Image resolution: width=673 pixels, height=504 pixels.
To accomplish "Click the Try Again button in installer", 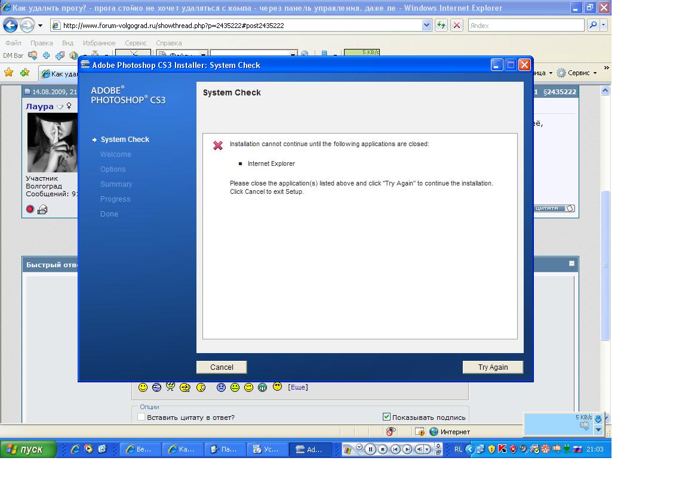I will pyautogui.click(x=493, y=367).
